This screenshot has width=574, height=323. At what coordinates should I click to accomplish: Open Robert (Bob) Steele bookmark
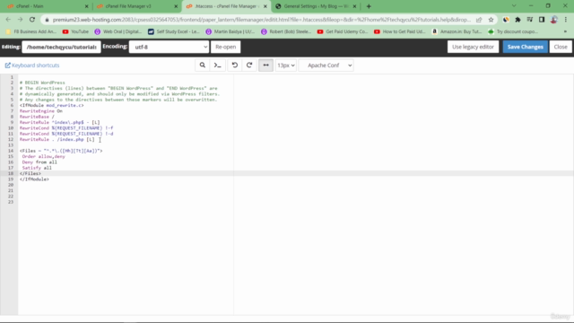coord(286,31)
